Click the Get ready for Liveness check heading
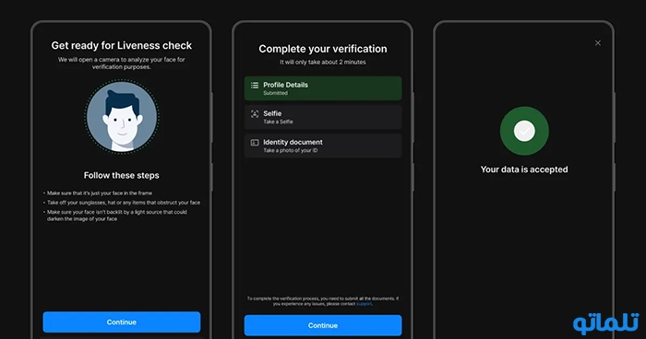Image resolution: width=646 pixels, height=339 pixels. click(x=122, y=45)
